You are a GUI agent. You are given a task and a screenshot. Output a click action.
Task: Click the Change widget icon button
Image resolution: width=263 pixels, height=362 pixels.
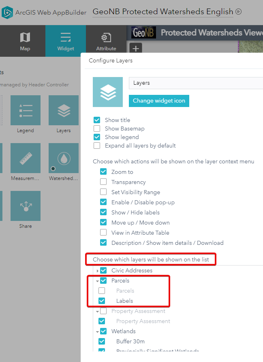coord(159,101)
